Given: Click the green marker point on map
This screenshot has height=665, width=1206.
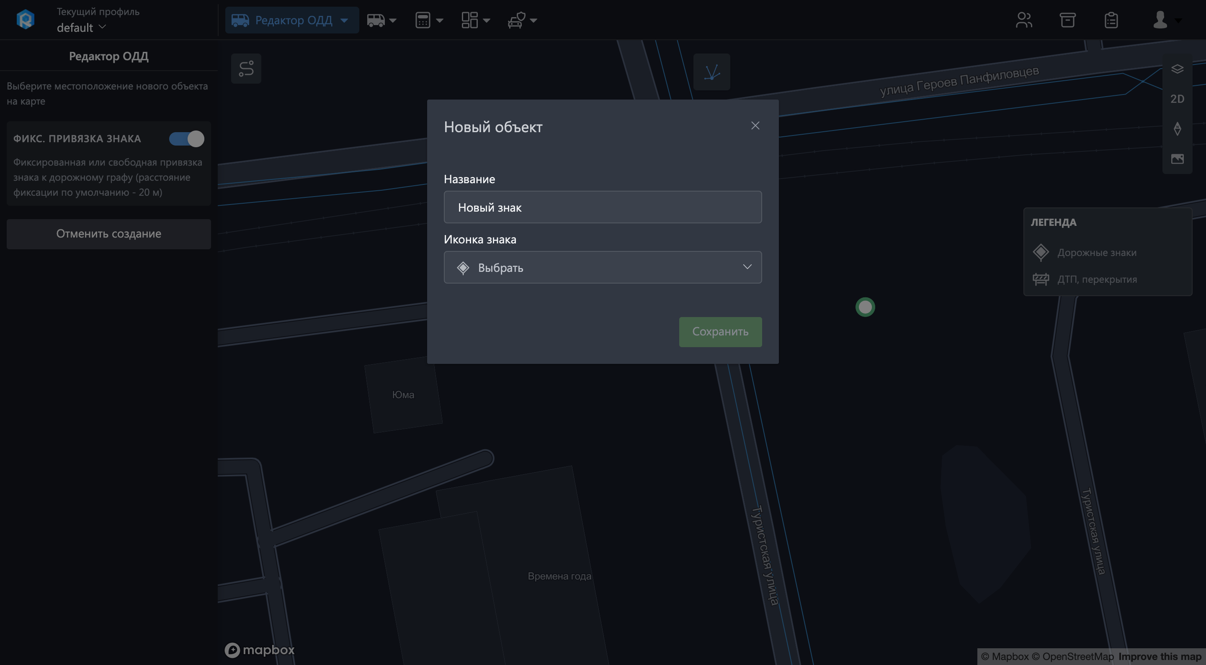Looking at the screenshot, I should coord(865,307).
